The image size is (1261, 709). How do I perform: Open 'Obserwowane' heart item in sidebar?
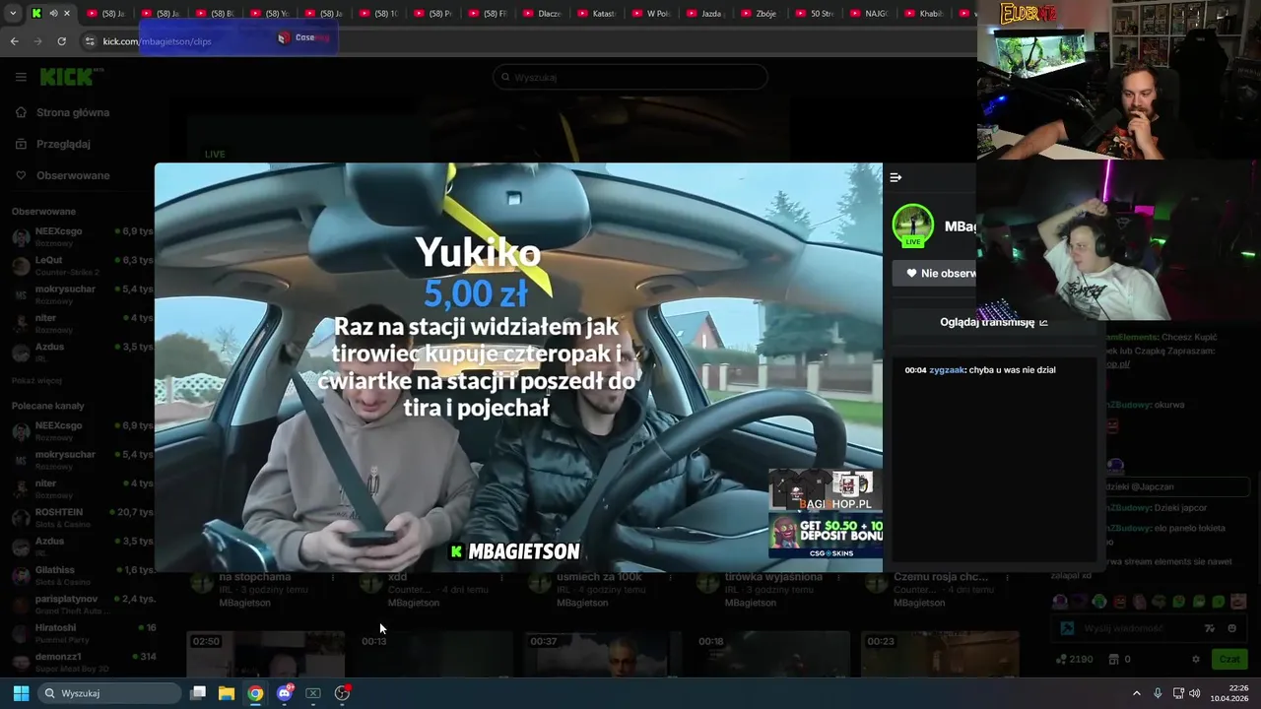[x=62, y=175]
